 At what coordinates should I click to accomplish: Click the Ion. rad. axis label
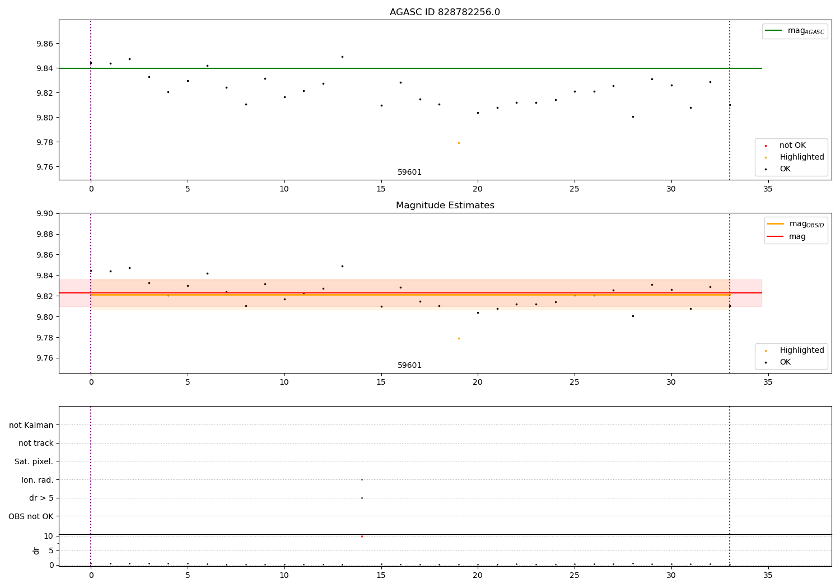(38, 480)
